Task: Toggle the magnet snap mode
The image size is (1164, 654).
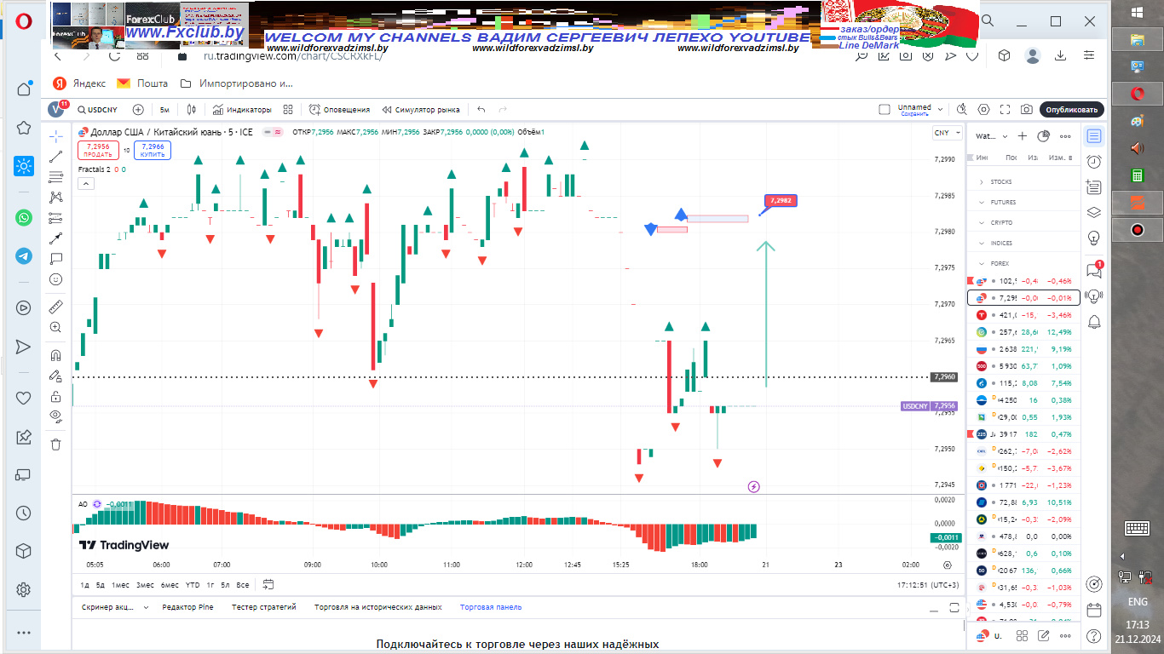Action: pos(56,355)
